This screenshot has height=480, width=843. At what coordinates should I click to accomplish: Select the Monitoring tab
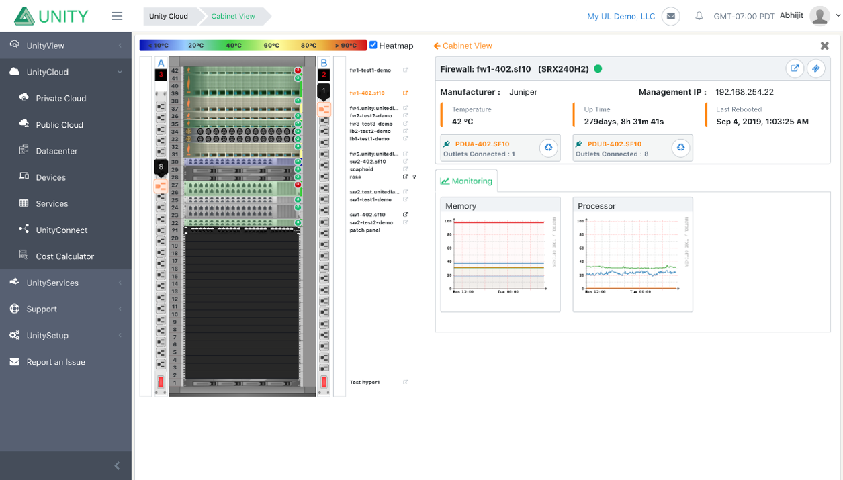(467, 181)
